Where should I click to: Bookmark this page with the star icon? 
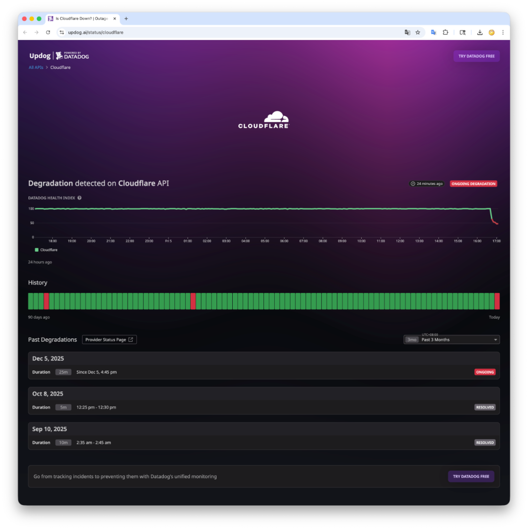(418, 32)
